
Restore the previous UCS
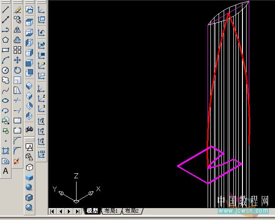[x=41, y=32]
